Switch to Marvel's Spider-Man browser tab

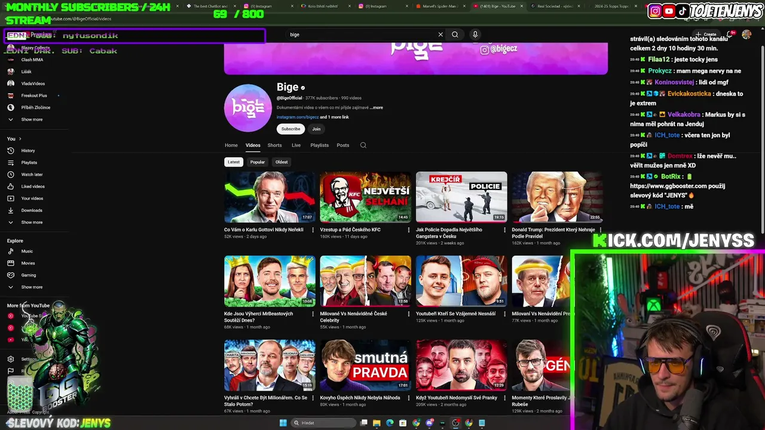coord(441,6)
